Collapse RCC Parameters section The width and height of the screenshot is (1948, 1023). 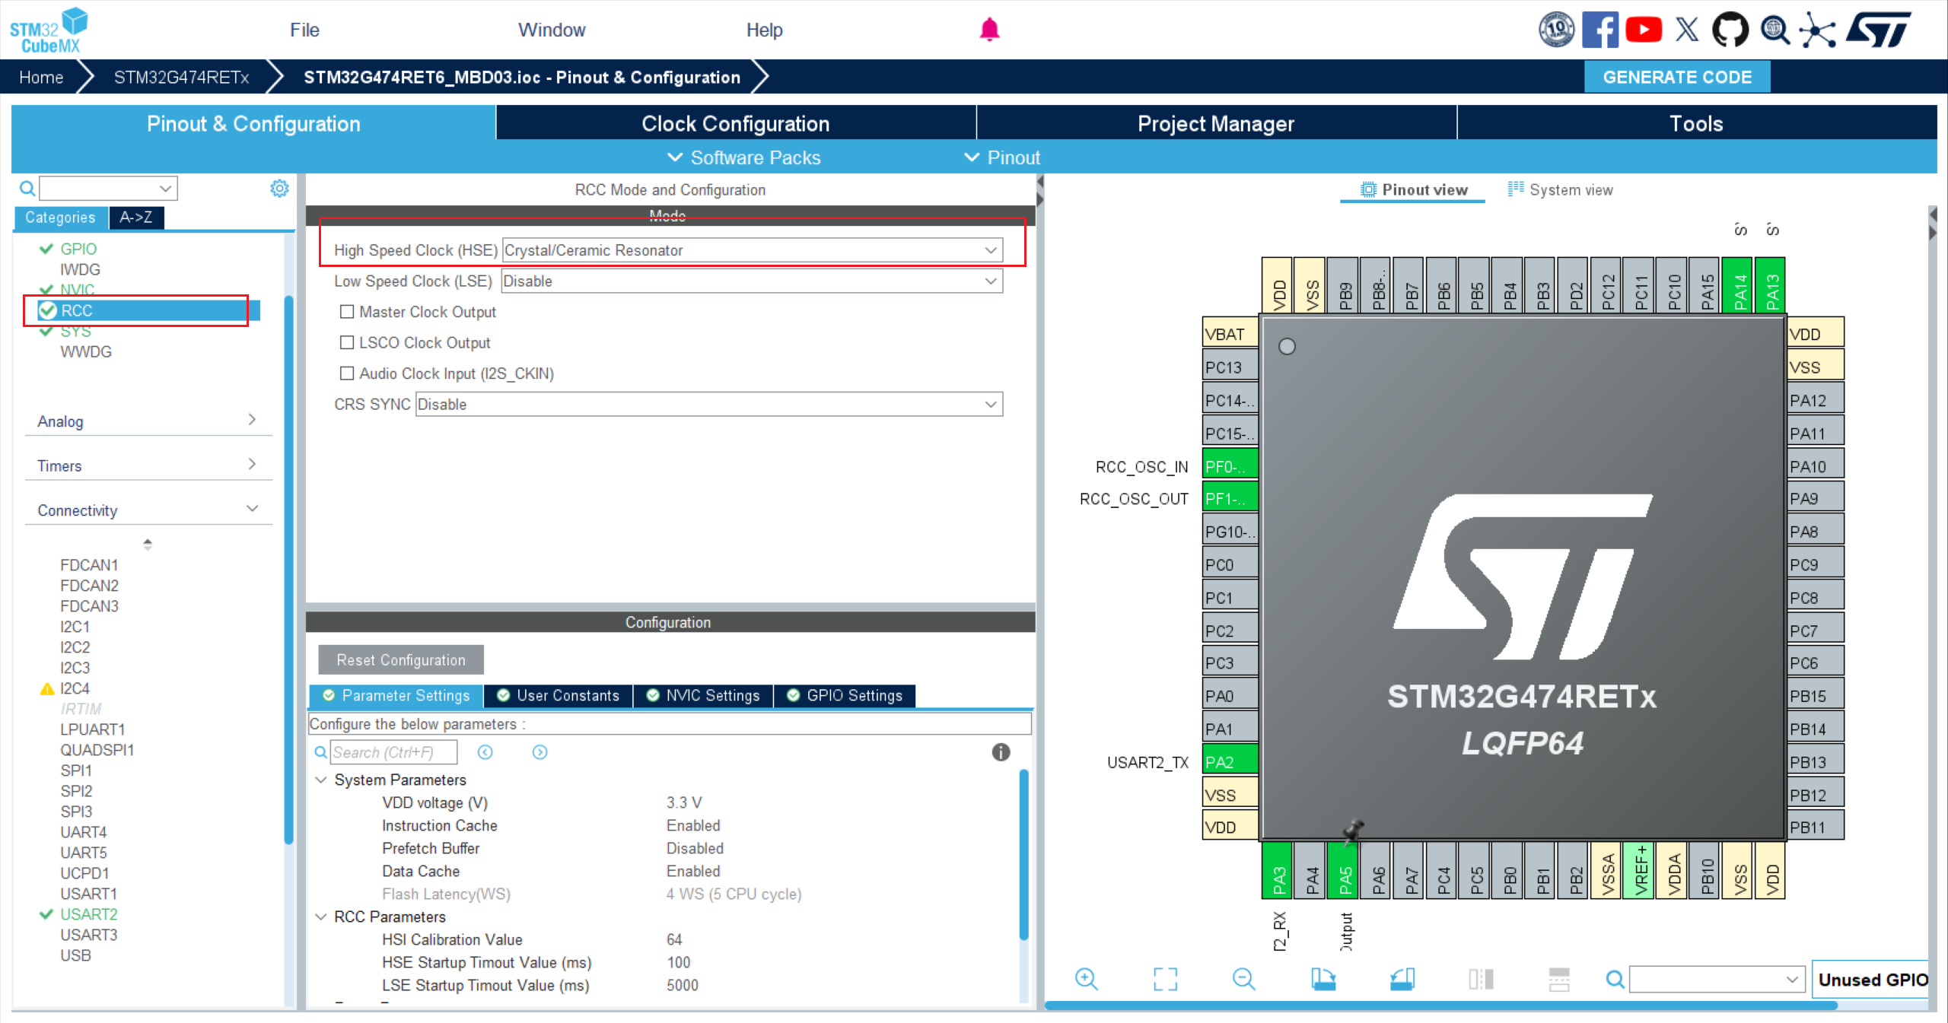coord(321,917)
